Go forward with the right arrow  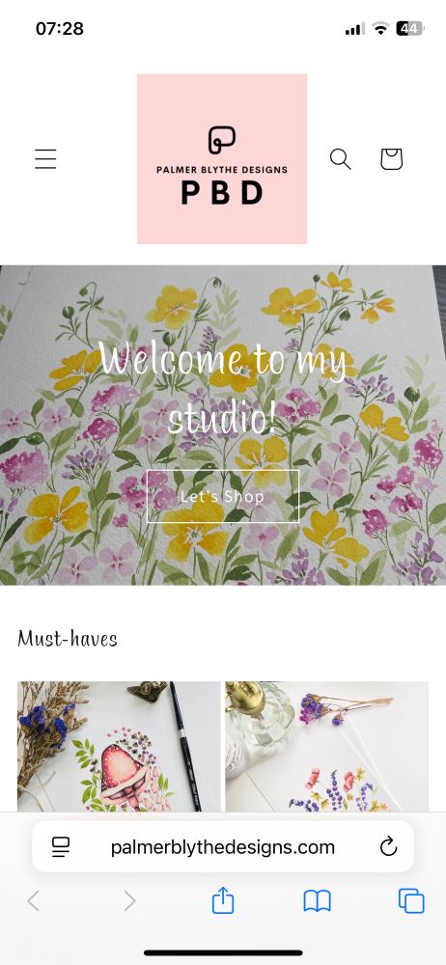tap(129, 901)
